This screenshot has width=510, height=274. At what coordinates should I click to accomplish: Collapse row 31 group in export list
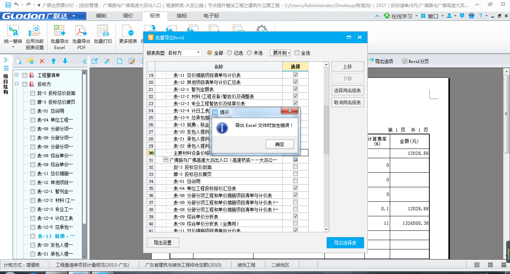[166, 160]
